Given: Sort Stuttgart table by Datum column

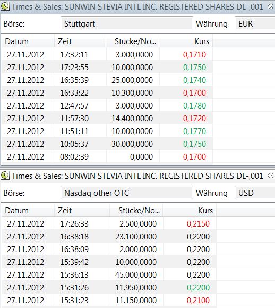Looking at the screenshot, I should 28,41.
